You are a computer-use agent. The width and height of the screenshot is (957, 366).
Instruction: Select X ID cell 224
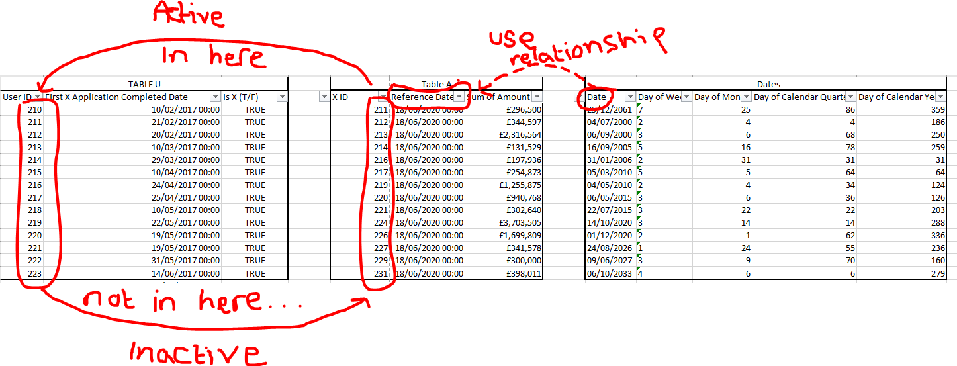tap(360, 222)
